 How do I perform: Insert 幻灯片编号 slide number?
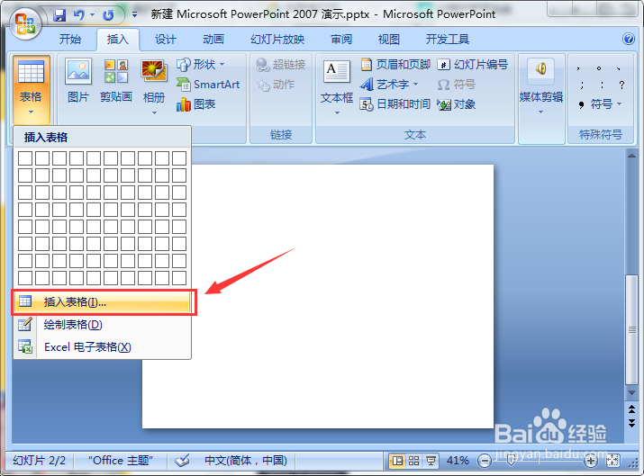pos(473,65)
